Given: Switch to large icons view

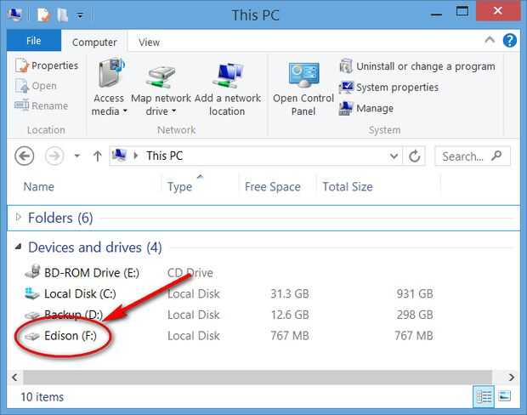Looking at the screenshot, I should (x=504, y=396).
